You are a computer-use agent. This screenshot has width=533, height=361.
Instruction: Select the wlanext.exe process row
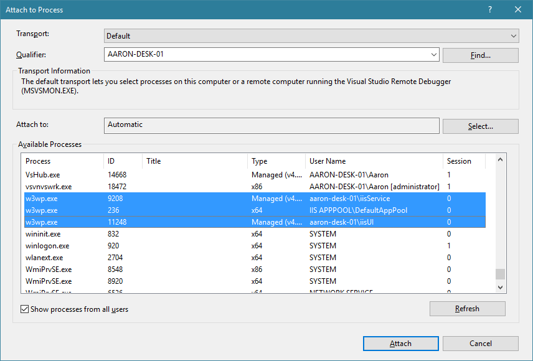(255, 258)
